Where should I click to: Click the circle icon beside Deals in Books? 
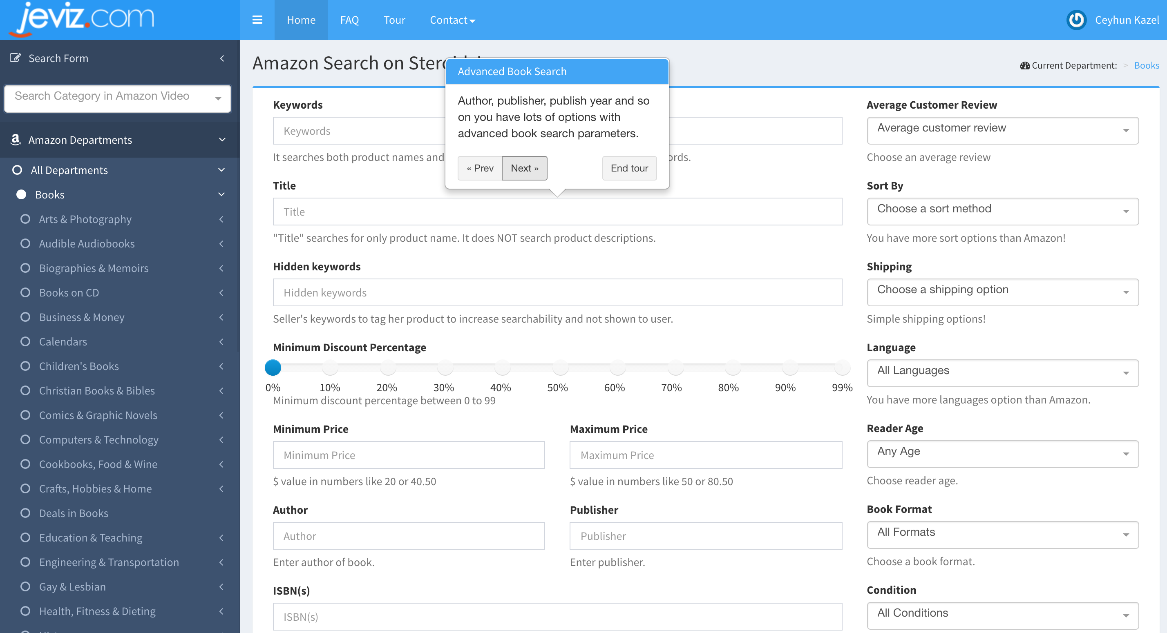coord(25,513)
